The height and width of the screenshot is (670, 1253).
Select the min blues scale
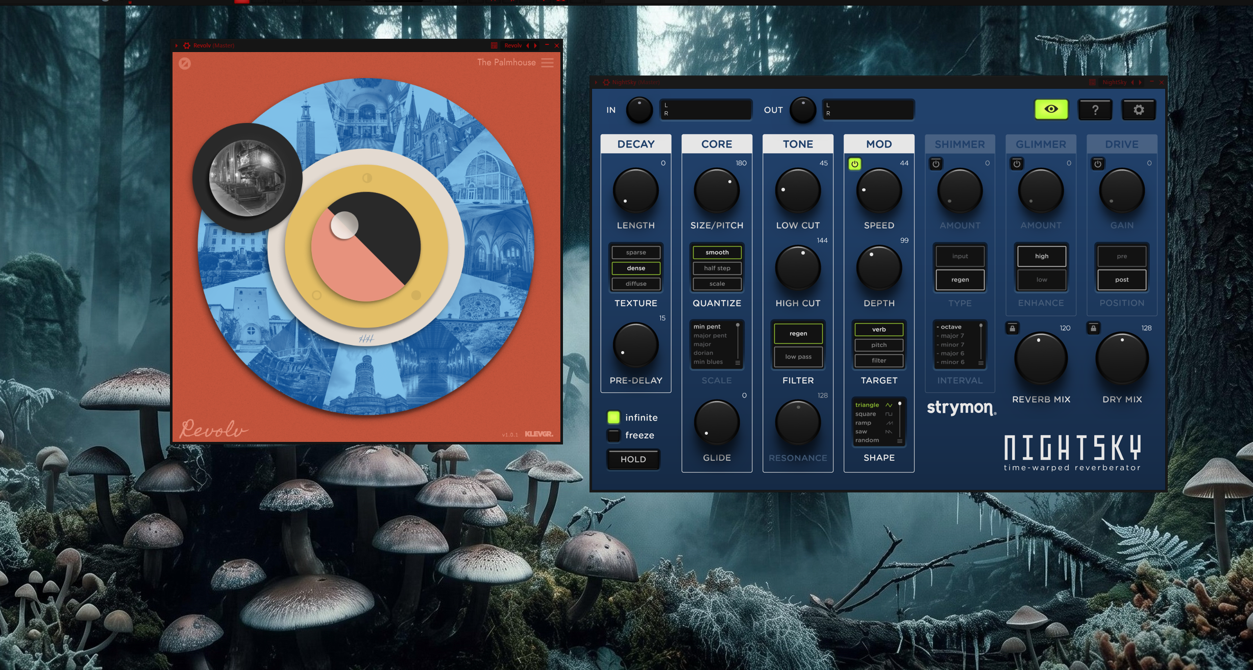tap(708, 362)
